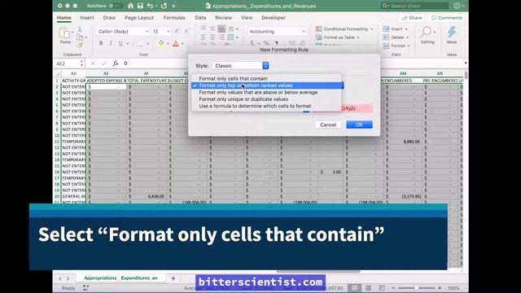Redo using the circular arrow icon
Image resolution: width=521 pixels, height=293 pixels.
point(164,6)
